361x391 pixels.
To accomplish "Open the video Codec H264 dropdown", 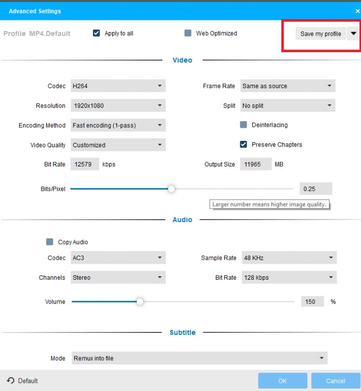I will (118, 86).
